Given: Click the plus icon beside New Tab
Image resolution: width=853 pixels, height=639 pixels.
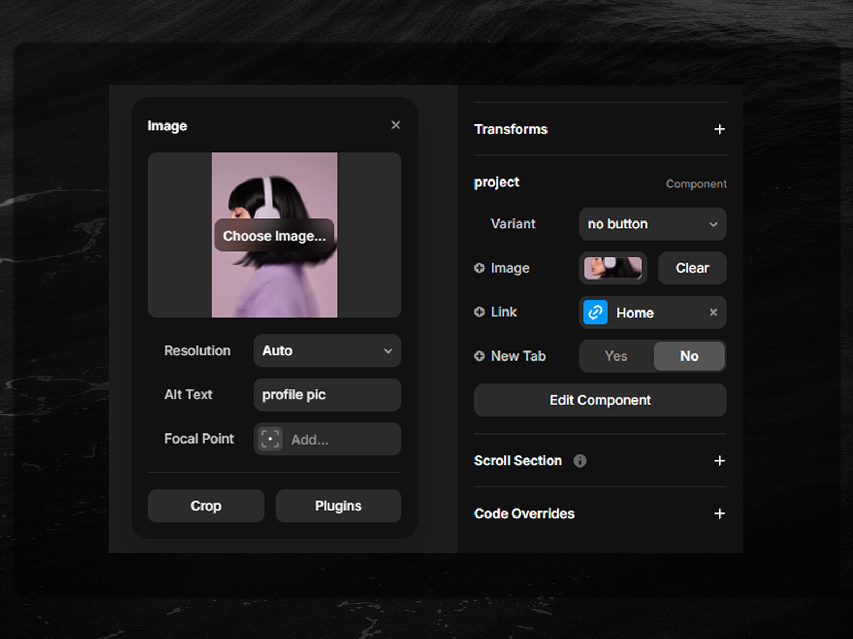Looking at the screenshot, I should pos(479,356).
